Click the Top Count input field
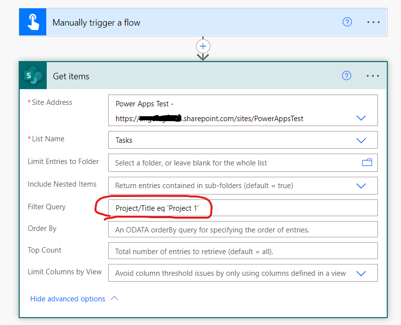The height and width of the screenshot is (325, 401). (243, 251)
